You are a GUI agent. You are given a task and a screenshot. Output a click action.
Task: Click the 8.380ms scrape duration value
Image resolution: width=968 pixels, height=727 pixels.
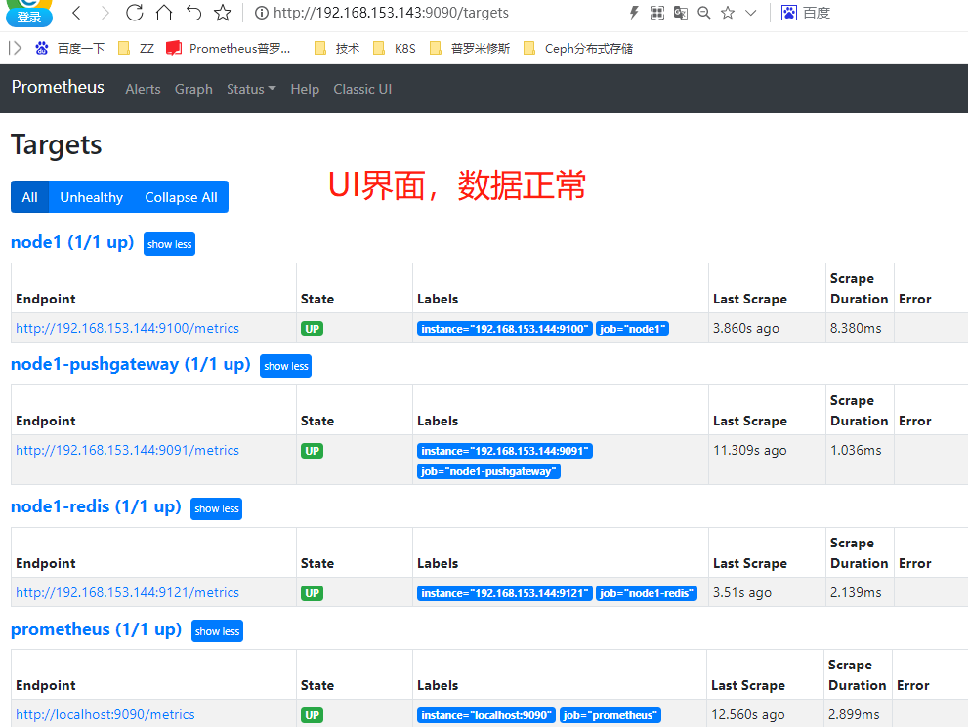click(856, 328)
